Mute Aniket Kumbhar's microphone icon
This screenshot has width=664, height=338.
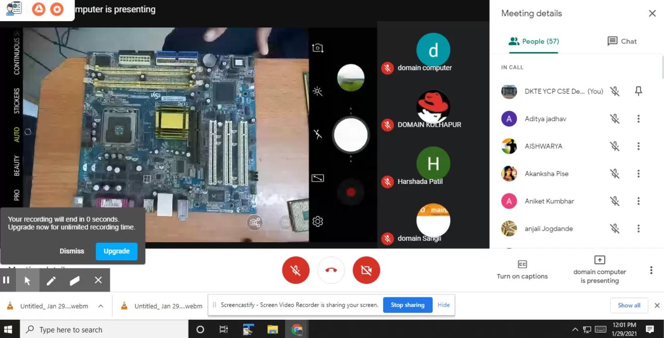coord(615,201)
